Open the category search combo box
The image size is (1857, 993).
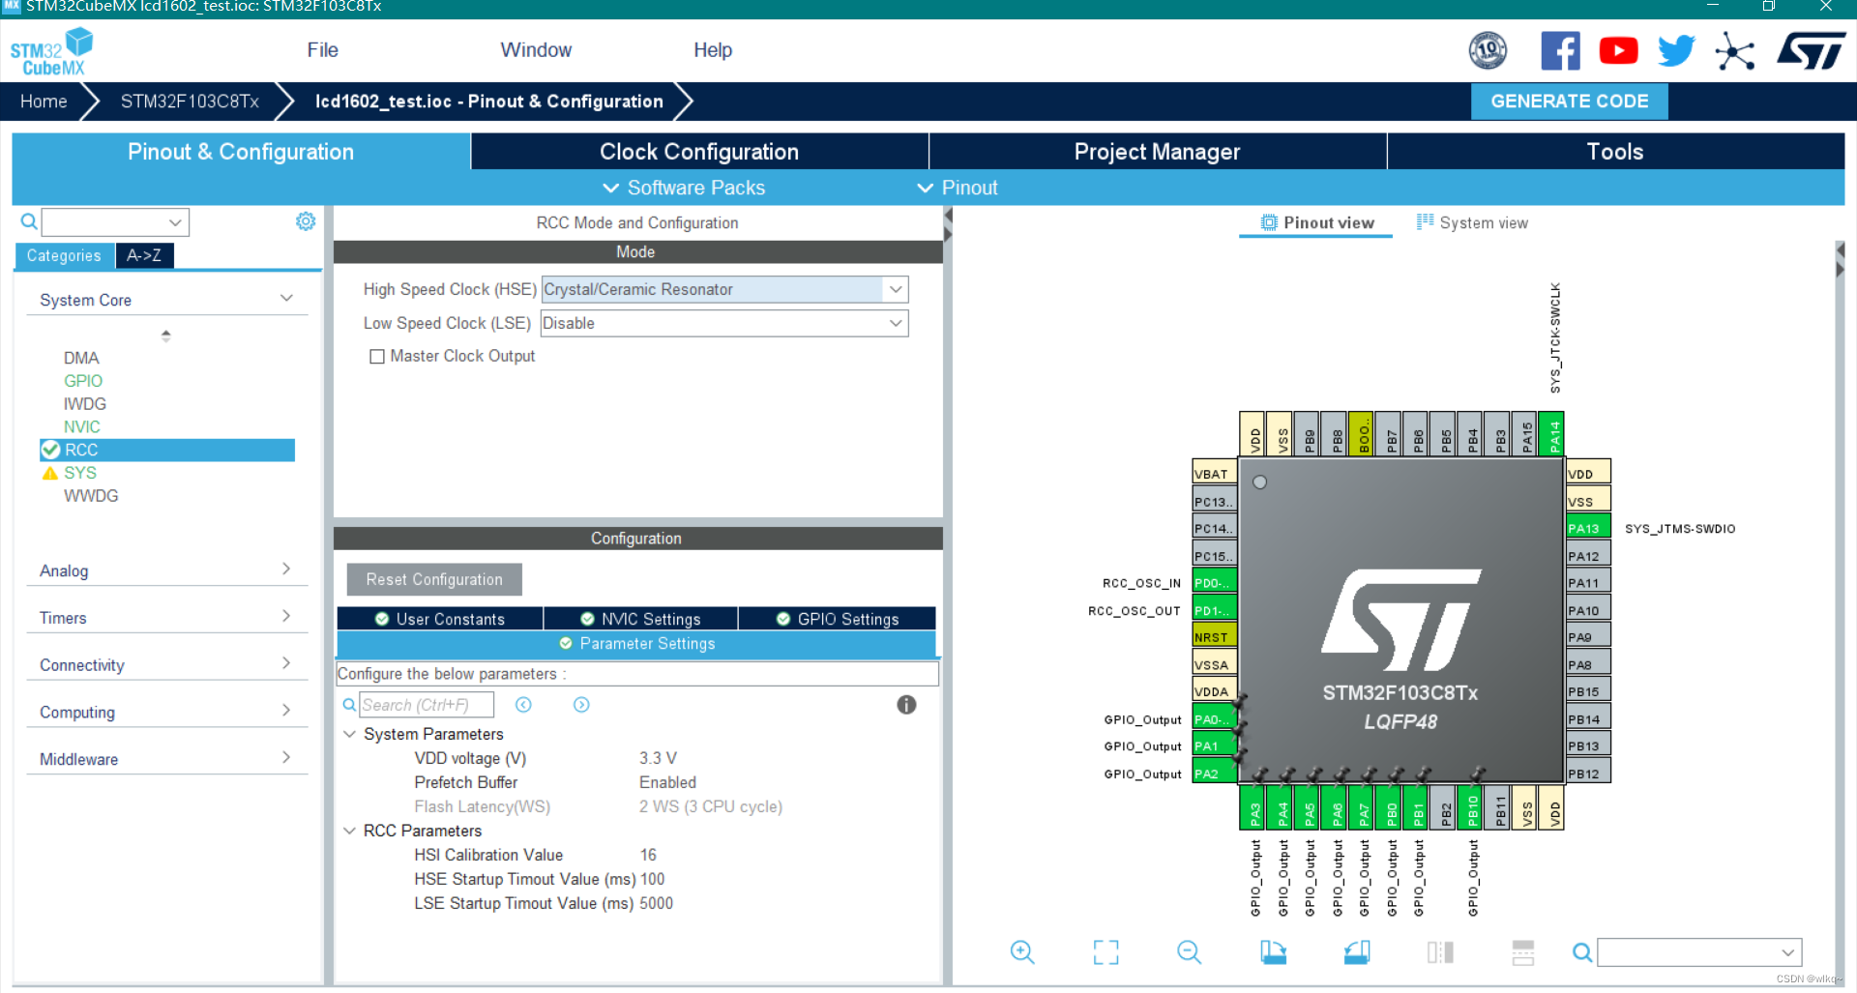(x=115, y=222)
